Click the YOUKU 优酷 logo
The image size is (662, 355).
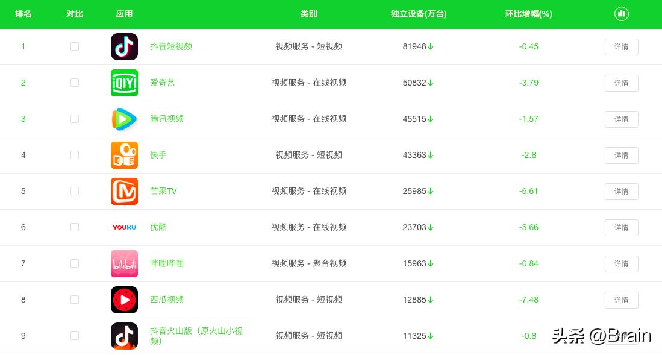point(124,227)
